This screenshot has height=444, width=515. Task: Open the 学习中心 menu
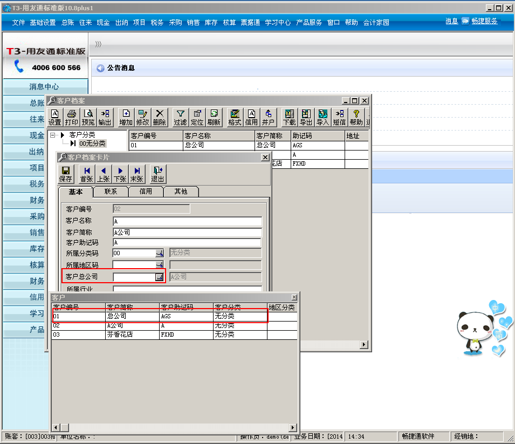click(278, 22)
